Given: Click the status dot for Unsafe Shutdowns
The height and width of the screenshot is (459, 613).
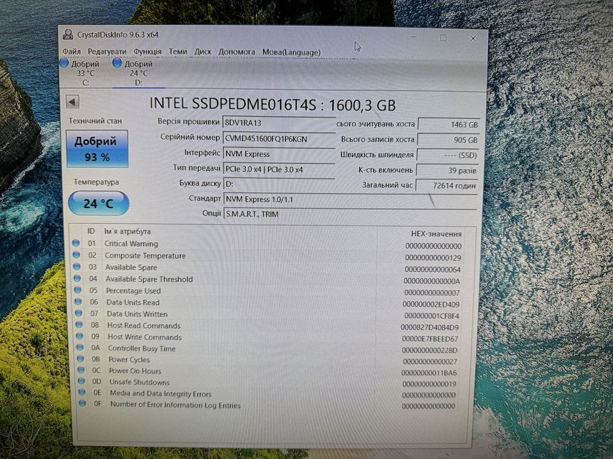Looking at the screenshot, I should pyautogui.click(x=82, y=381).
